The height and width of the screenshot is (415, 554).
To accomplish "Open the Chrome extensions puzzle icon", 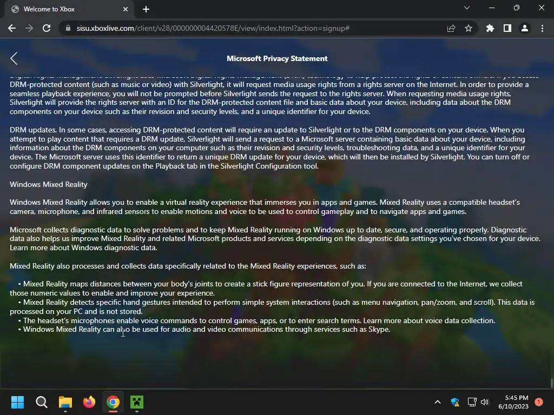I will [490, 28].
